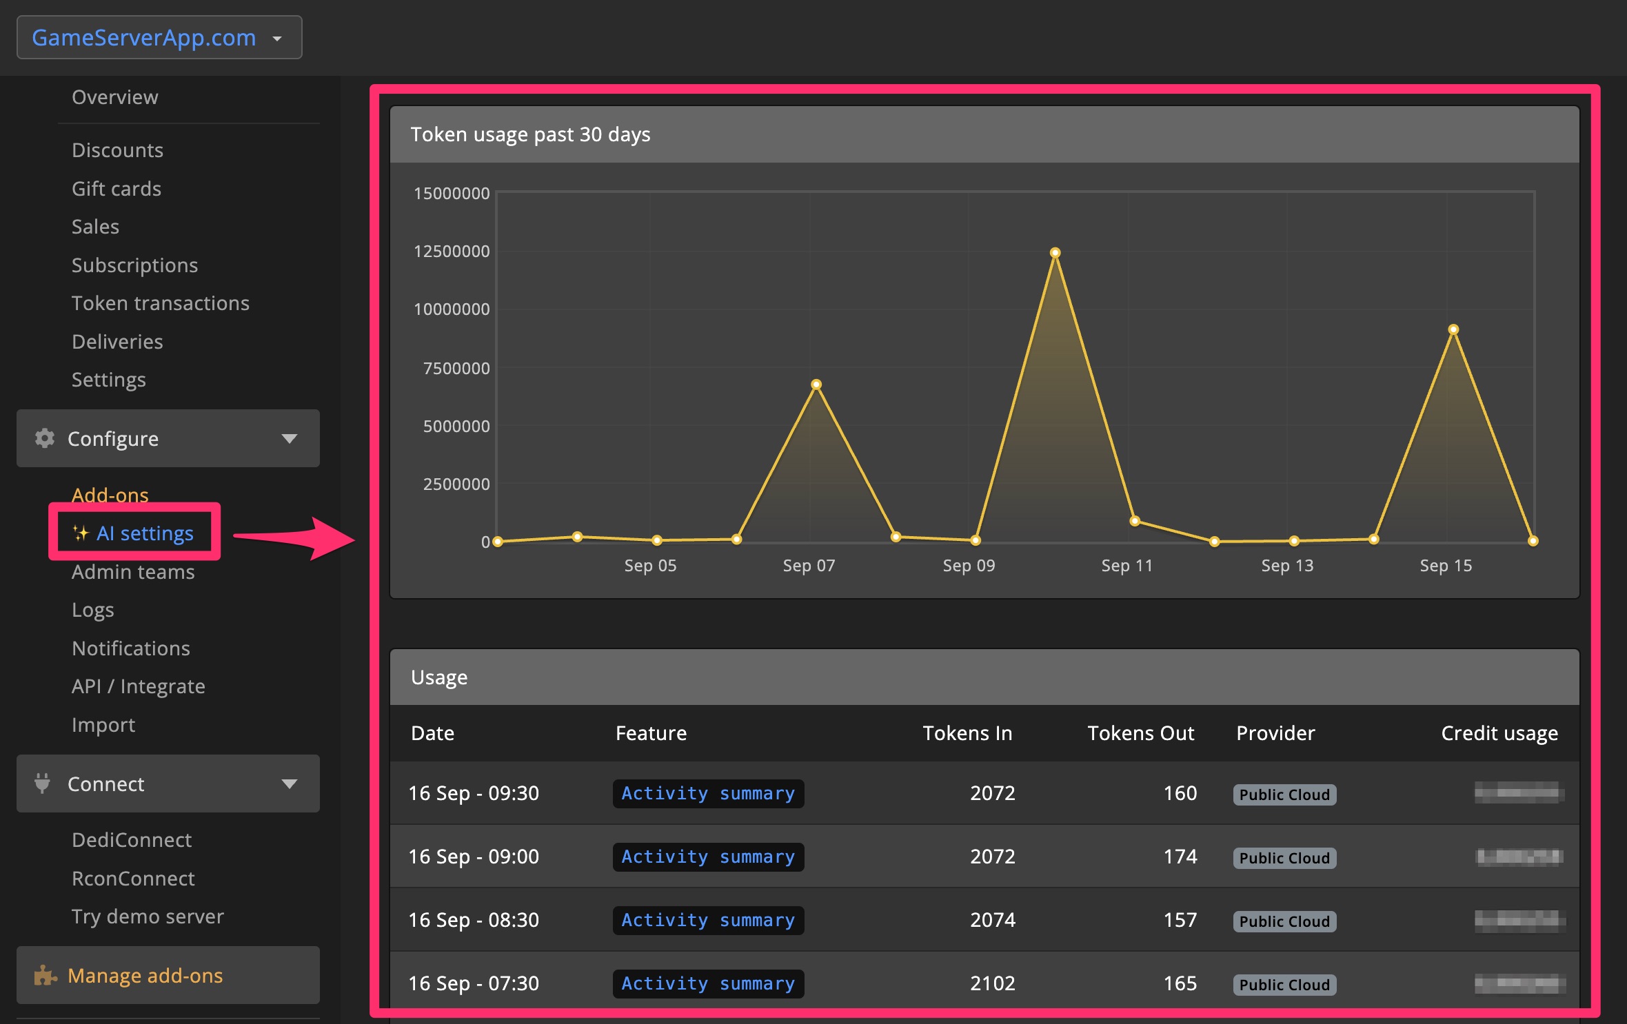
Task: Click the plug icon beside Connect
Action: pyautogui.click(x=42, y=784)
